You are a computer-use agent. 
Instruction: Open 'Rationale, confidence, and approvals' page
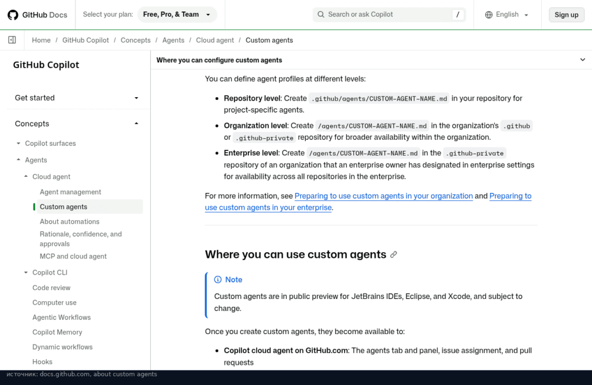(81, 239)
